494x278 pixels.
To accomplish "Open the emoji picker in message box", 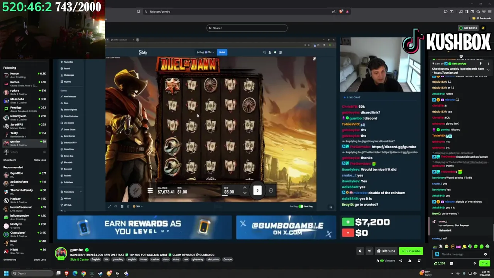I will 485,254.
